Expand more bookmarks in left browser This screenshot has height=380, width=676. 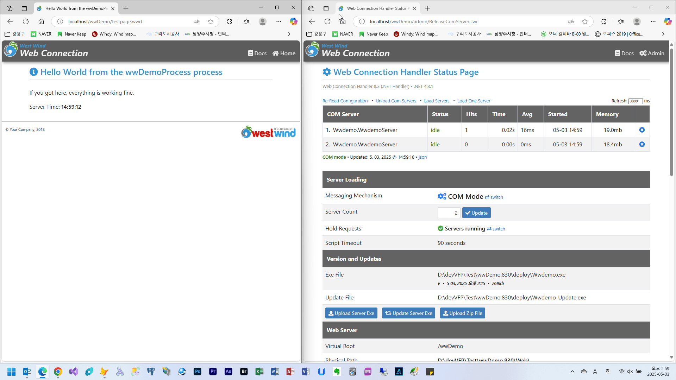289,34
